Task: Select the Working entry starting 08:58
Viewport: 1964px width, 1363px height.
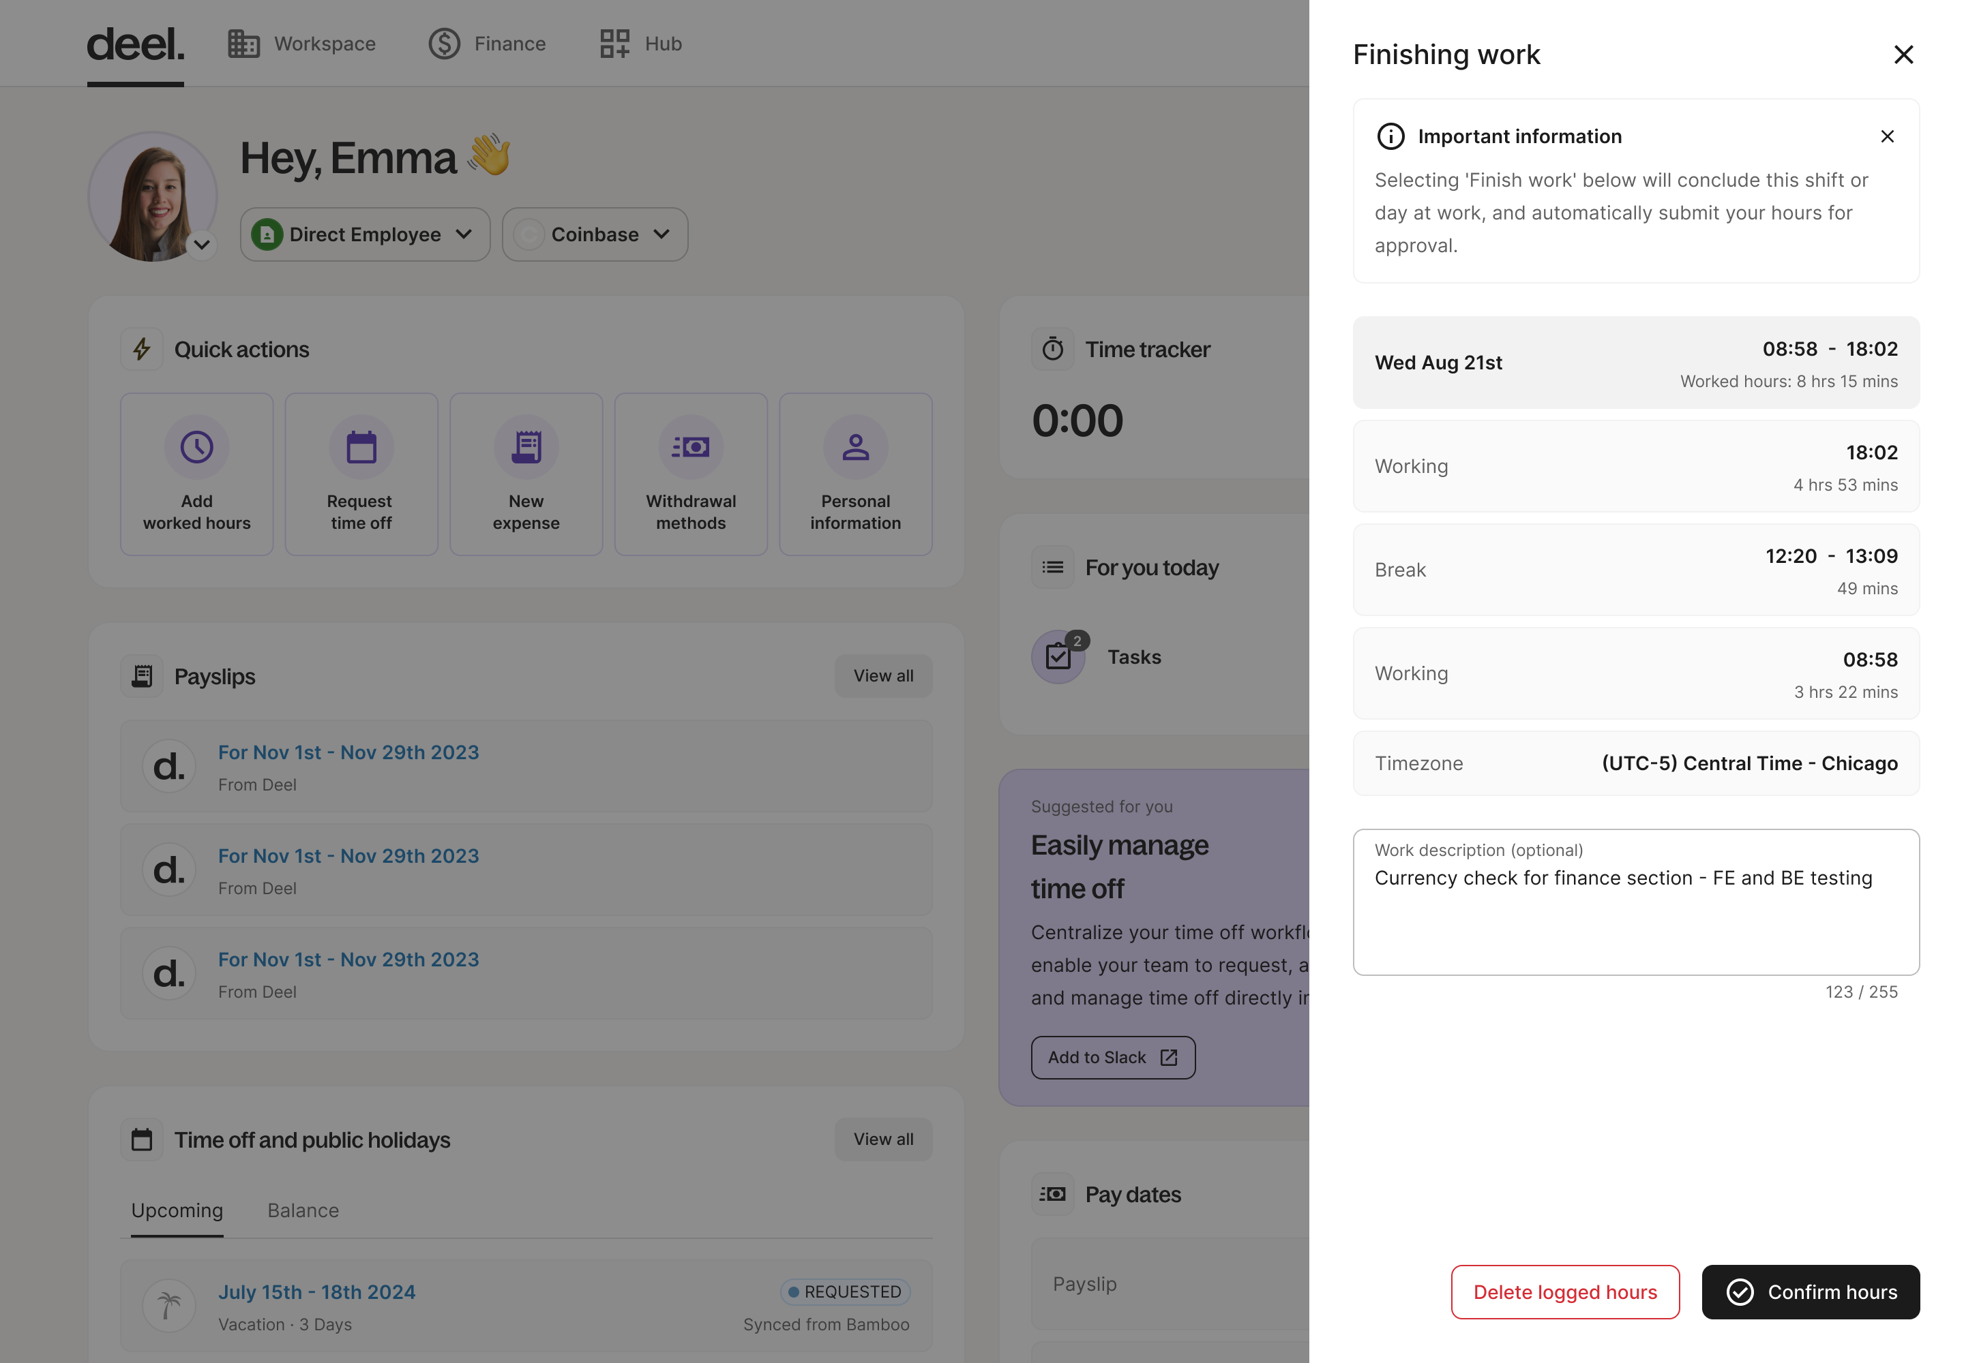Action: pyautogui.click(x=1636, y=674)
